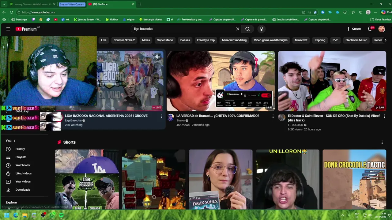Open options for SON DE ORO video
Screen dimensions: 392x220
pyautogui.click(x=384, y=116)
